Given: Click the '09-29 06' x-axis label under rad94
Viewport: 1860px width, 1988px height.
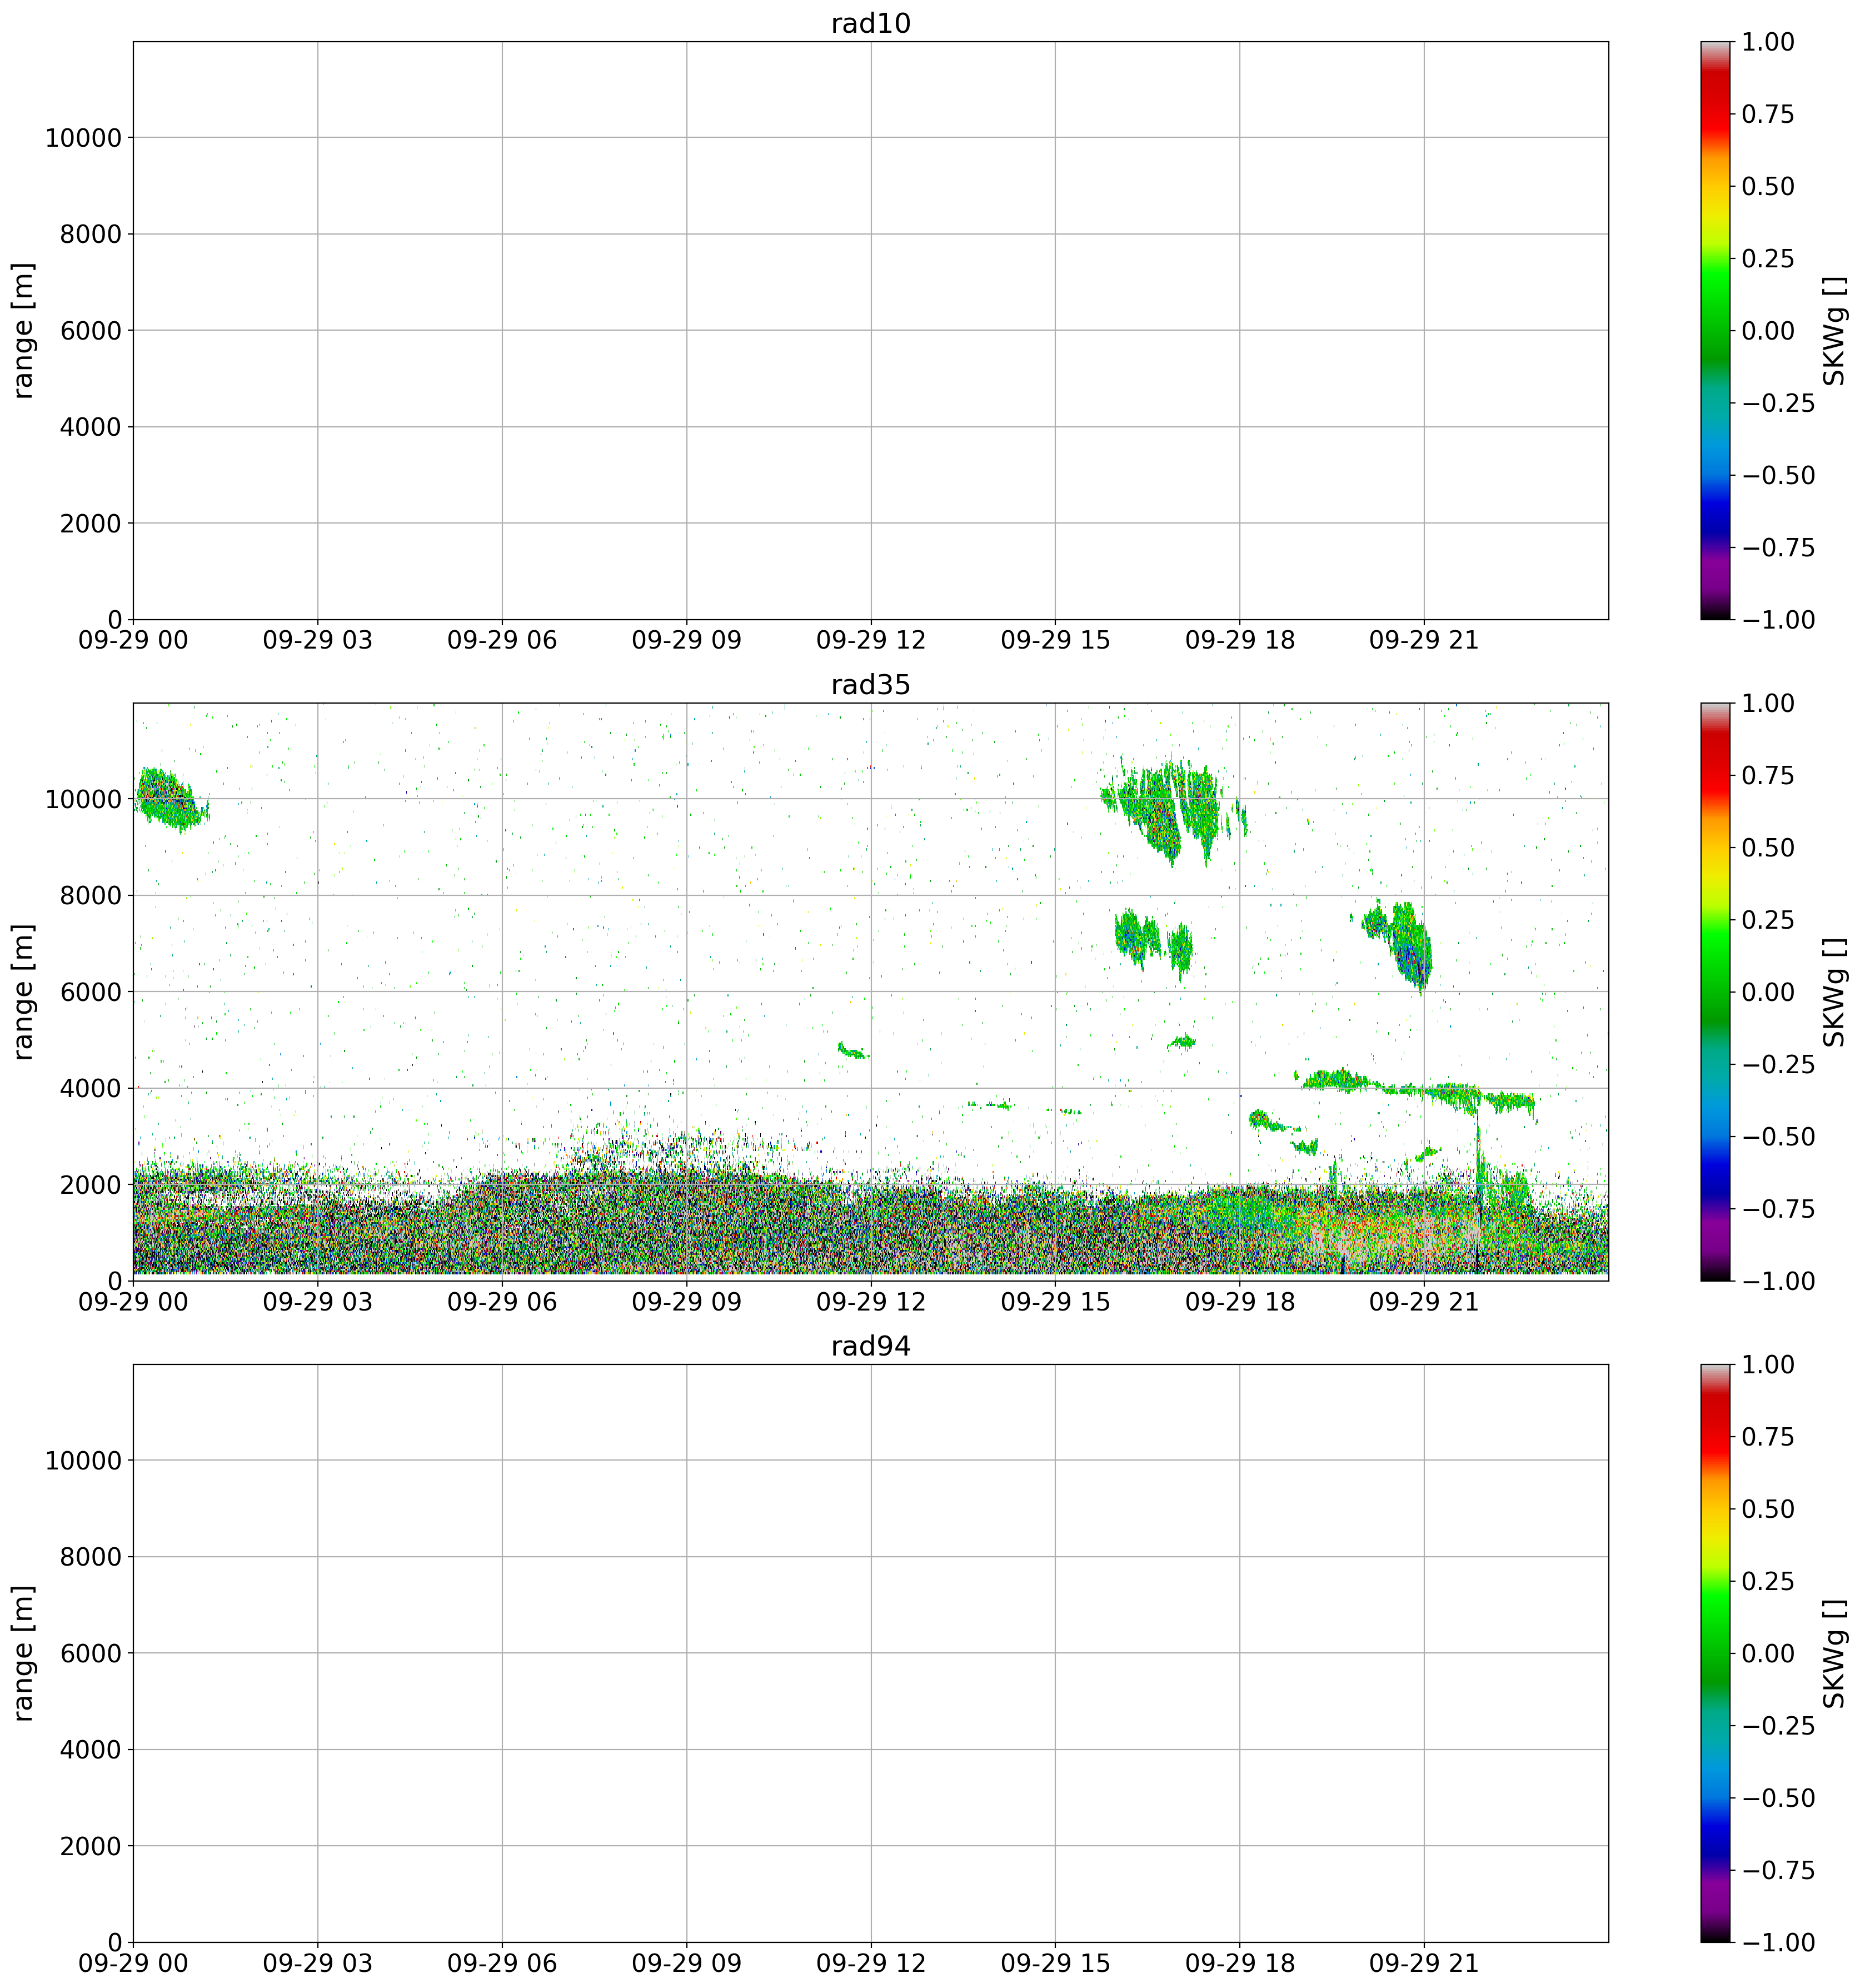Looking at the screenshot, I should click(x=502, y=1963).
